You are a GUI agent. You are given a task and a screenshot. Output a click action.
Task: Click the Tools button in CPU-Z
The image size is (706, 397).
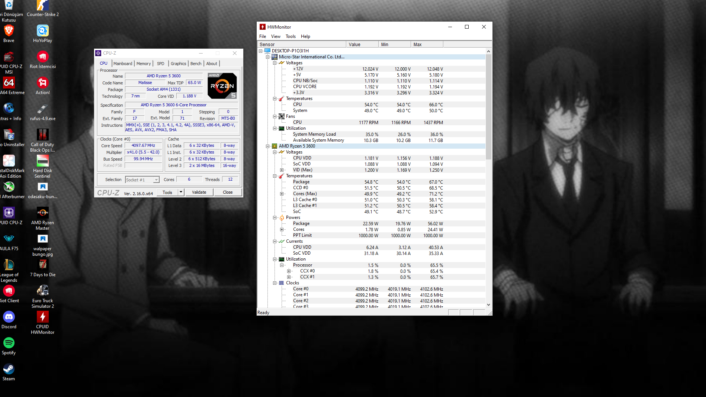click(x=167, y=192)
